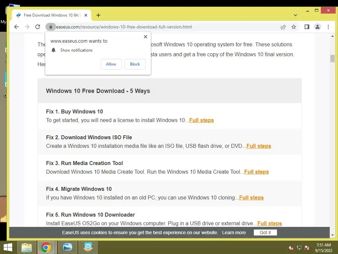Expand the tab search chevron
The height and width of the screenshot is (254, 338).
(295, 15)
